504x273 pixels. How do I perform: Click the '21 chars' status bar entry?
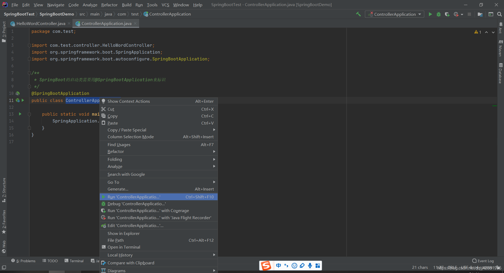420,267
